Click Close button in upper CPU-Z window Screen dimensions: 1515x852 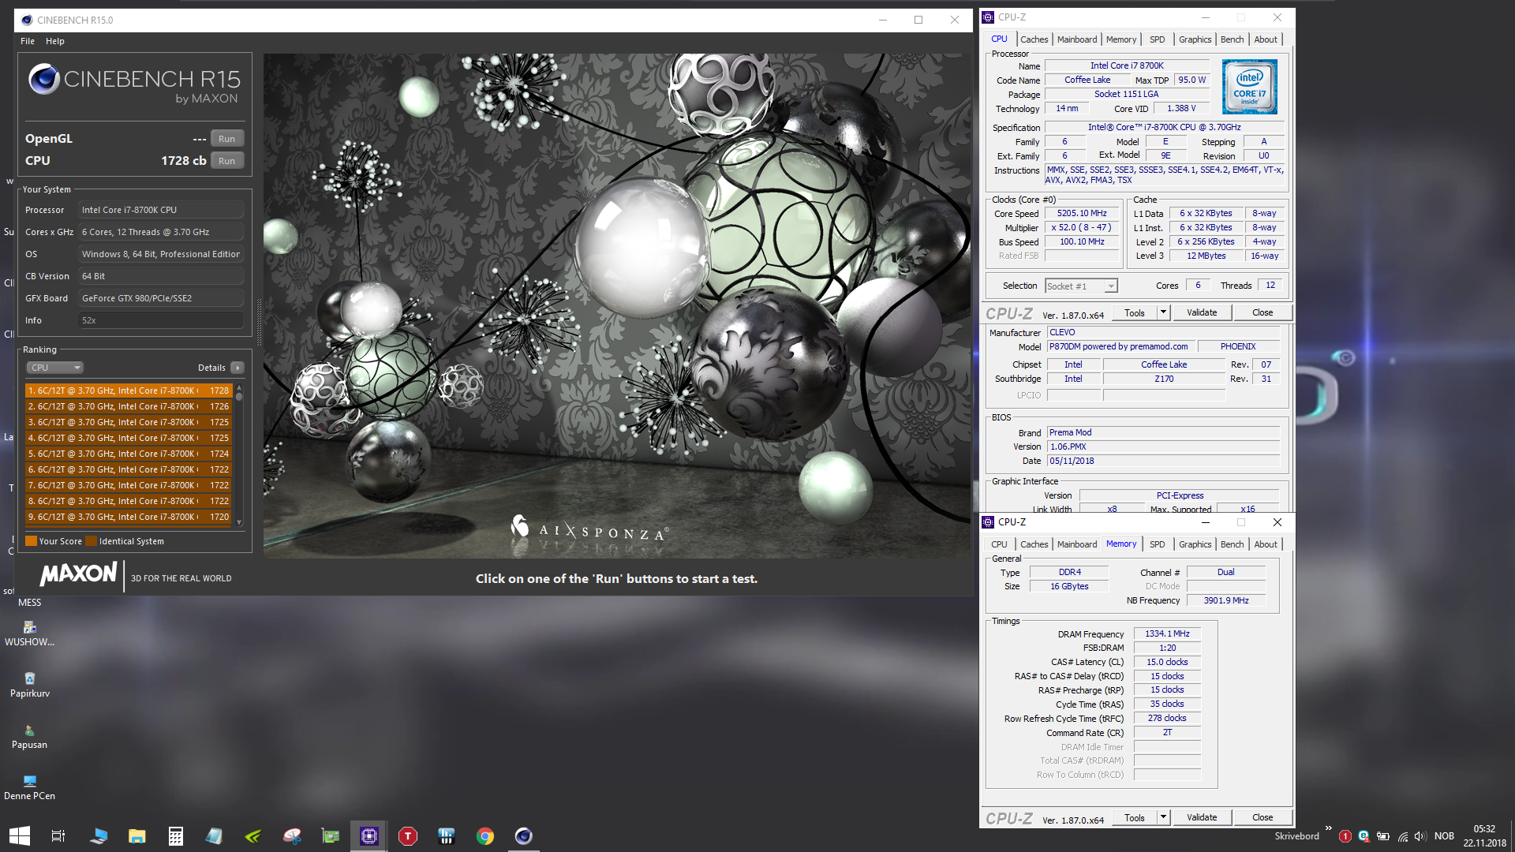(x=1262, y=312)
